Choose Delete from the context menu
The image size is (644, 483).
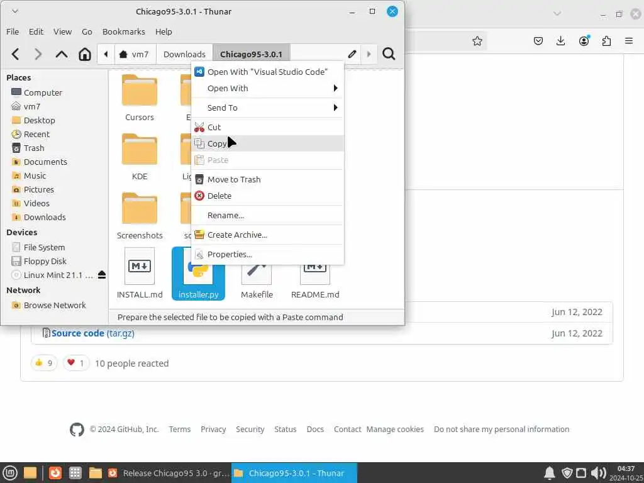pos(268,196)
